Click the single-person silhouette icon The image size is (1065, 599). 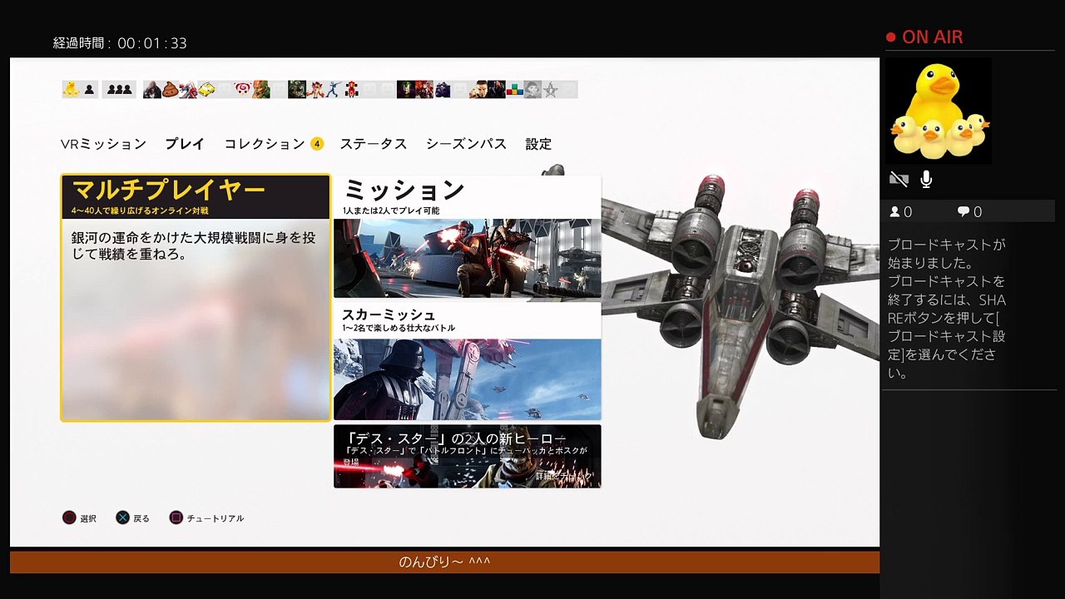(89, 90)
